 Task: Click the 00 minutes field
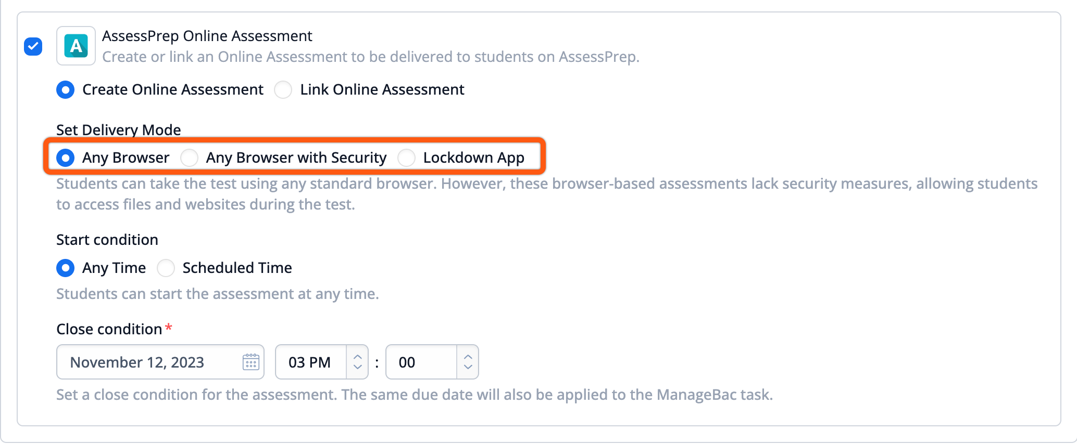[x=421, y=362]
